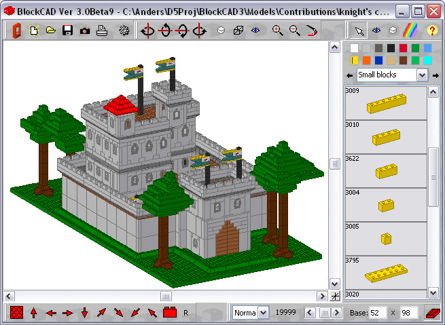Pick the red color swatch
The image size is (445, 325).
[403, 48]
